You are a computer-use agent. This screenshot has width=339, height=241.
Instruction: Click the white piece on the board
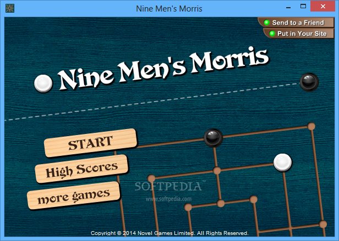click(282, 162)
